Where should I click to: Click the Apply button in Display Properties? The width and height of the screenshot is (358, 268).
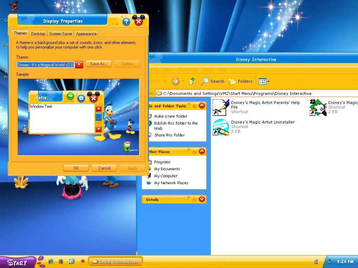[x=133, y=168]
